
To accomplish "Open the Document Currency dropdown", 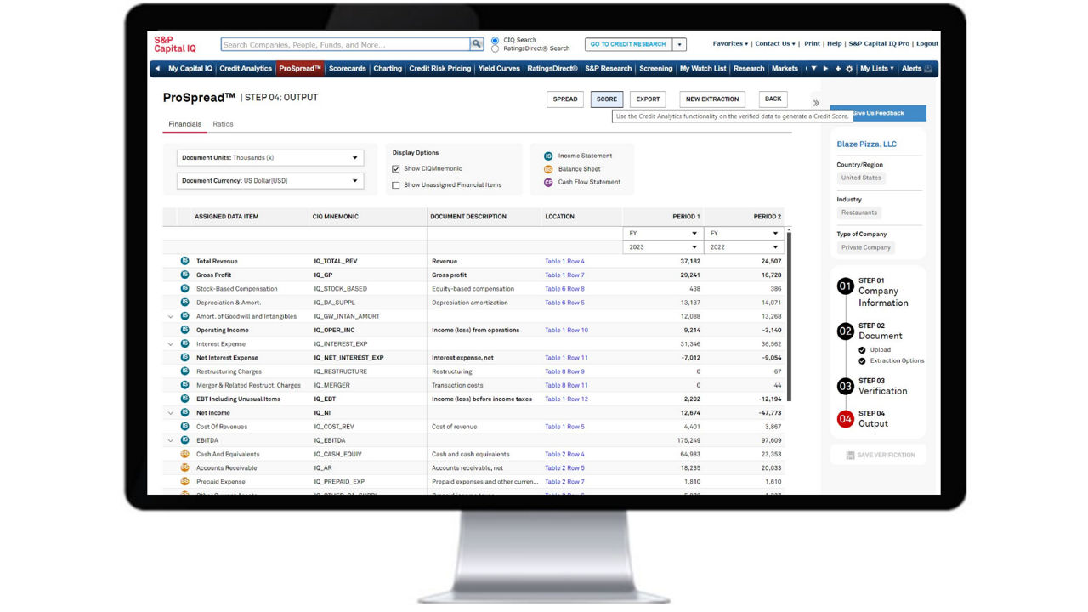I will point(270,180).
